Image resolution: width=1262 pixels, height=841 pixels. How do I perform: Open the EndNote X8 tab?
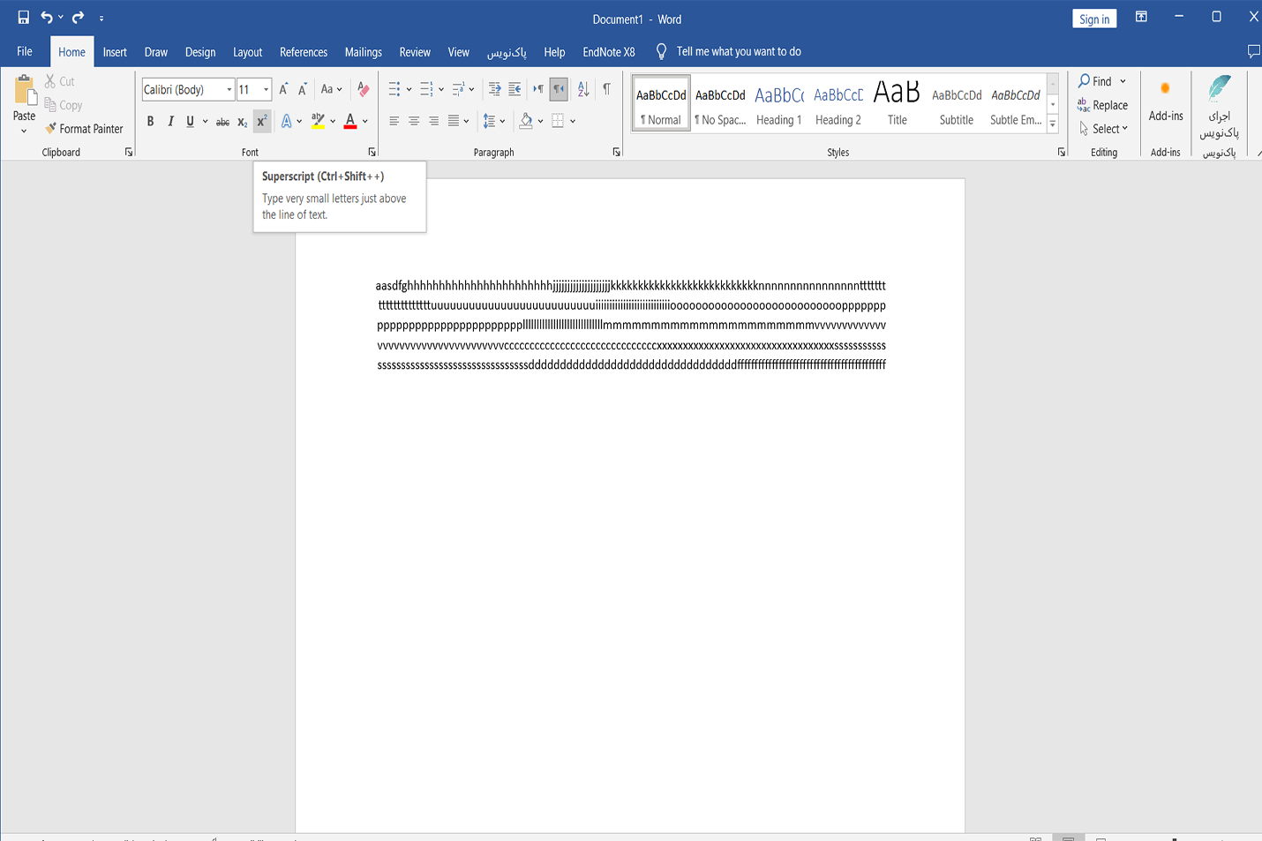(609, 52)
